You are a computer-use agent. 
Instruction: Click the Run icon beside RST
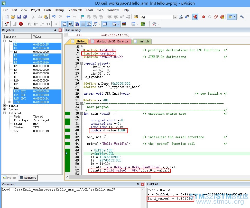(x=15, y=24)
